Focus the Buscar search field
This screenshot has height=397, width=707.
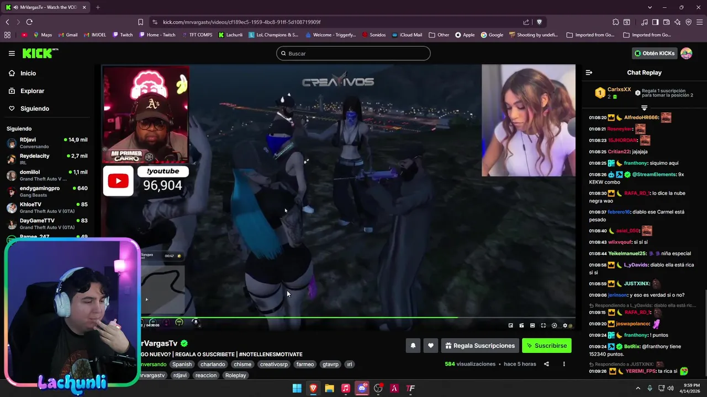(353, 53)
